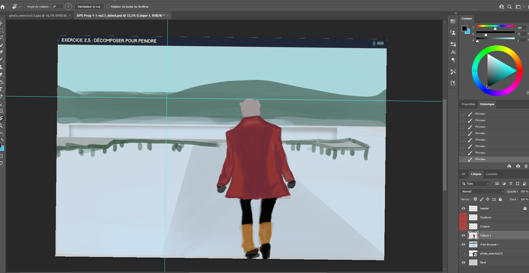Open the Paragraph panel icon
The height and width of the screenshot is (273, 529).
[453, 60]
